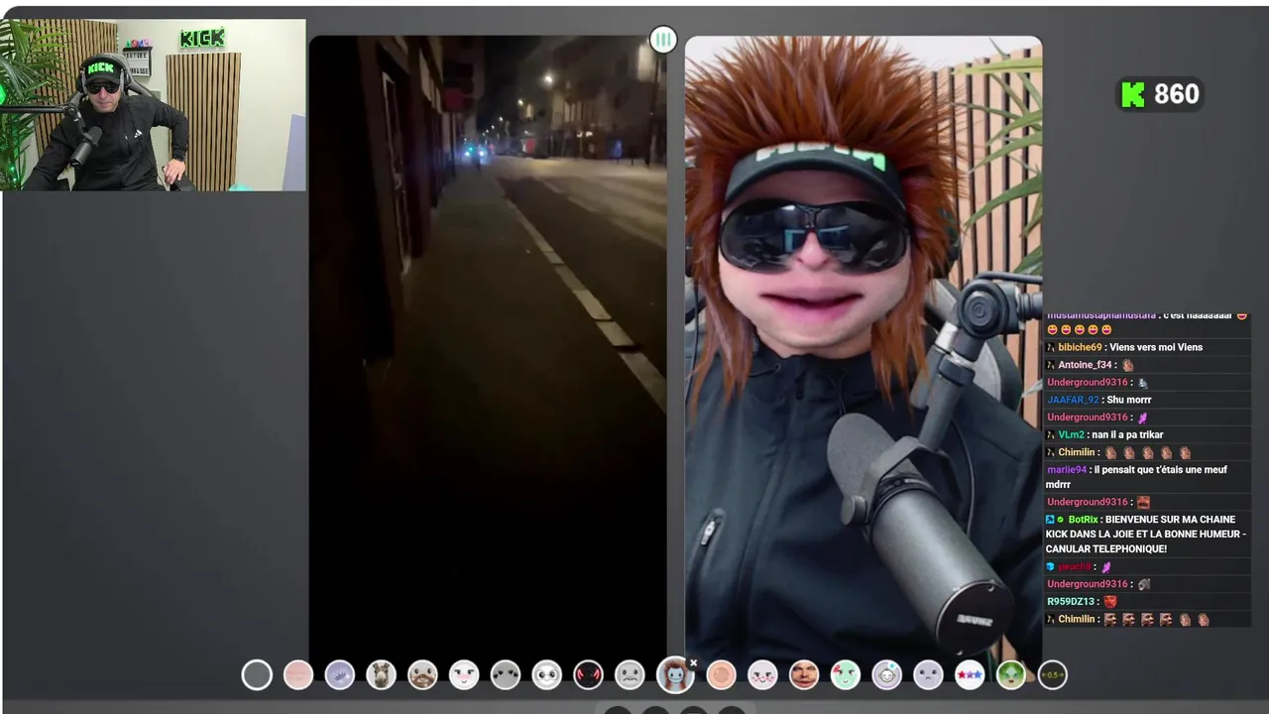
Task: Click message 'Viens vers moi Viens'
Action: tap(1156, 347)
